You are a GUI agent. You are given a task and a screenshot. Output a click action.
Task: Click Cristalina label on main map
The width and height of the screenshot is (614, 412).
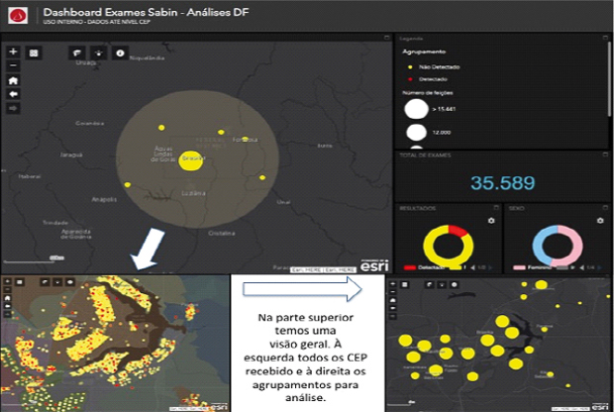[x=222, y=233]
